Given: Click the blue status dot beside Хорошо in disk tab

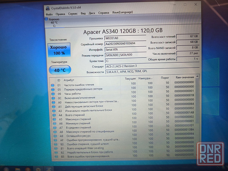Looking at the screenshot, I should point(46,19).
